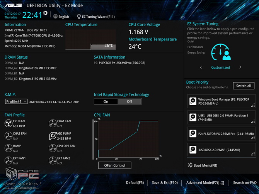Viewport: 259px width, 194px height.
Task: Go to next EZ System Tuning profile
Action: pos(240,67)
